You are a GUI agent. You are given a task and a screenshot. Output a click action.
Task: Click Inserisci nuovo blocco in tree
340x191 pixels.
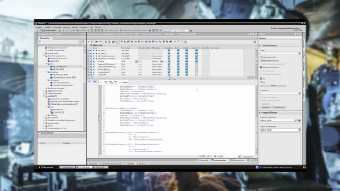click(x=59, y=58)
